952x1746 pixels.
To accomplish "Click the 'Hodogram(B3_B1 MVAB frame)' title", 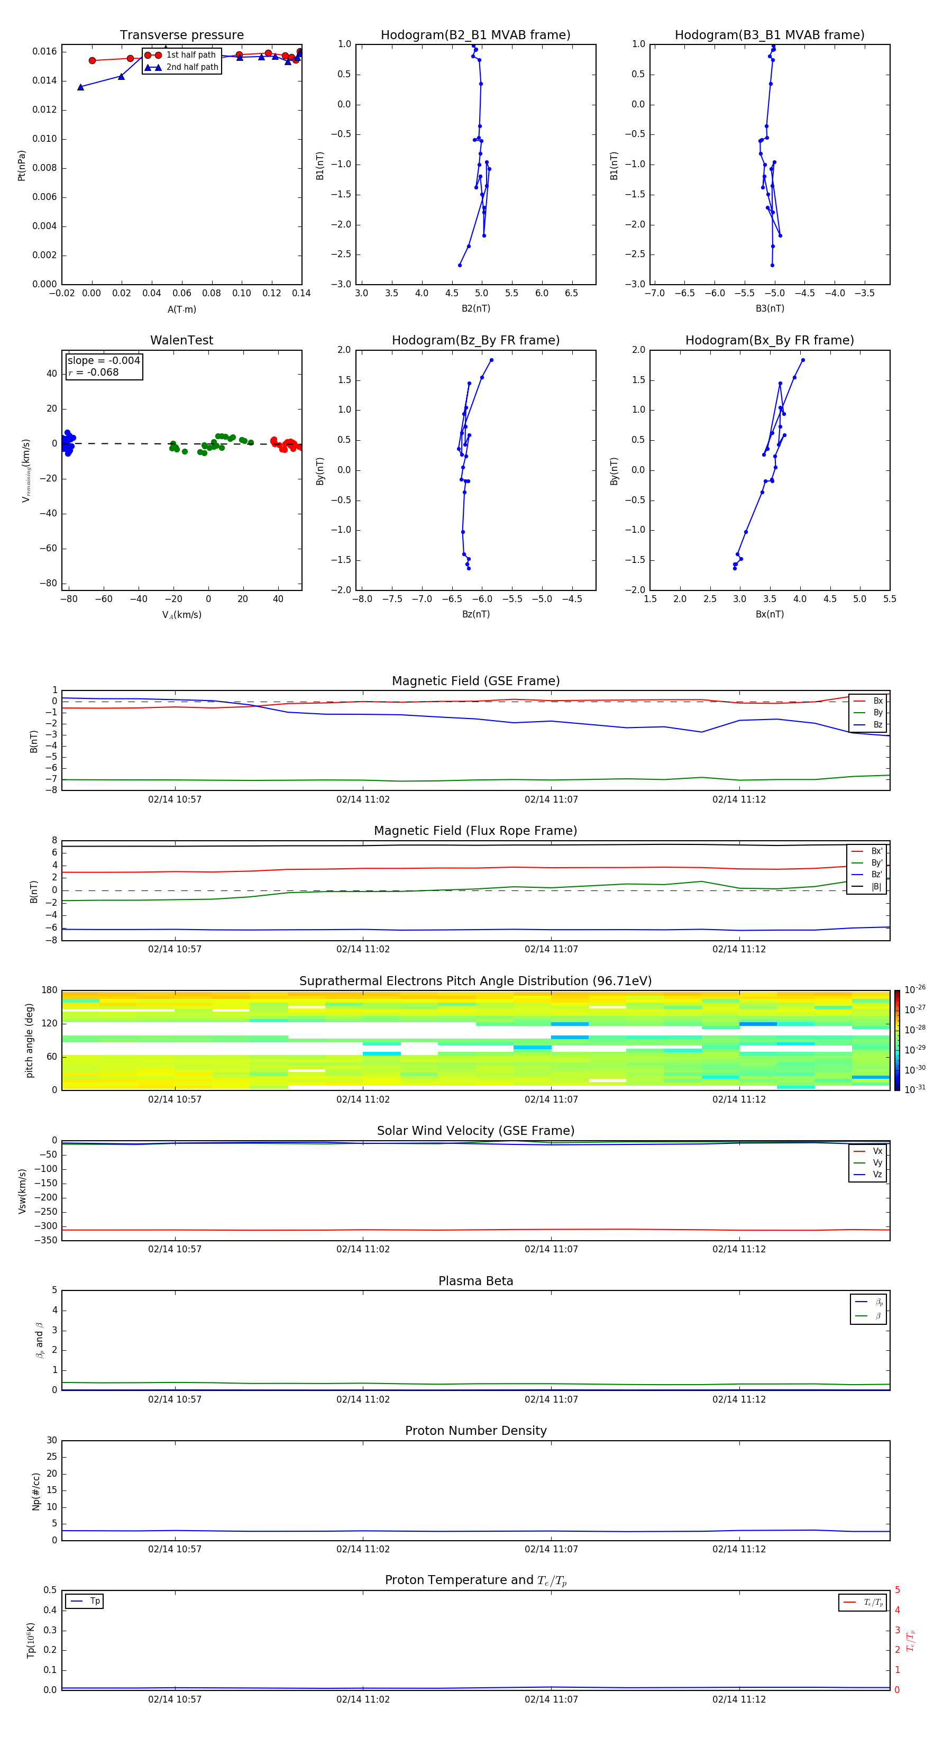I will (x=770, y=35).
